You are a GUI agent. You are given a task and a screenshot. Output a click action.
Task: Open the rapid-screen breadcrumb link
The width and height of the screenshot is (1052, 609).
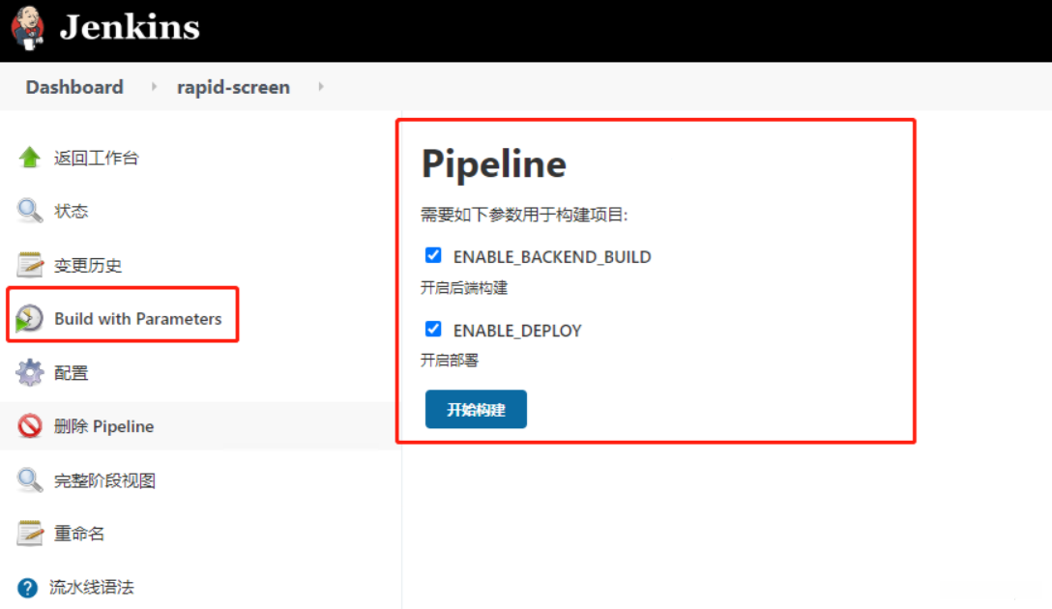click(x=233, y=87)
